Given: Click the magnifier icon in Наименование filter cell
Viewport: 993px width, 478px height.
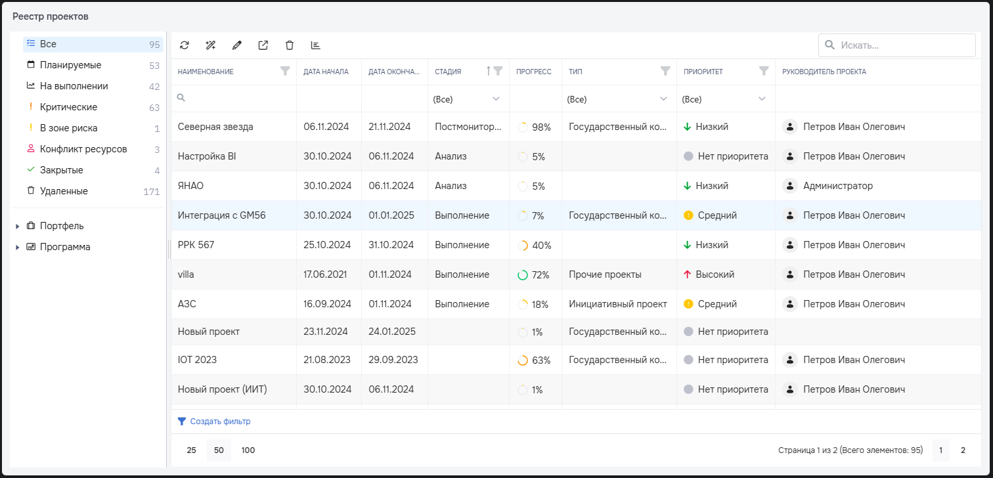Looking at the screenshot, I should click(181, 97).
